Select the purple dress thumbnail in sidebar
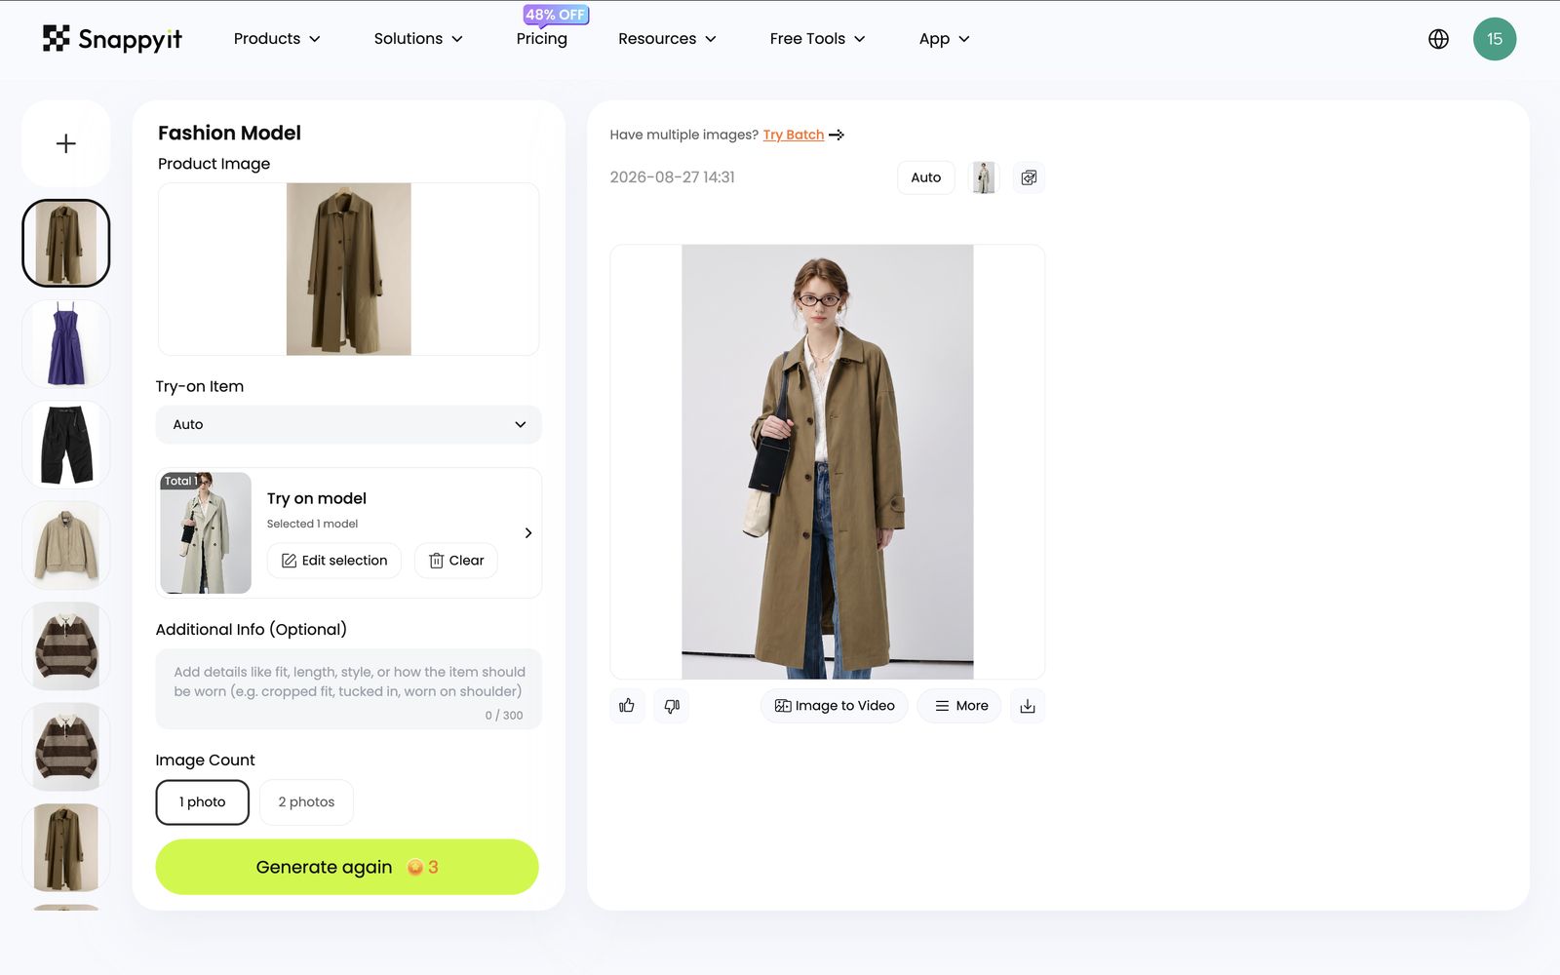The width and height of the screenshot is (1560, 975). [65, 343]
